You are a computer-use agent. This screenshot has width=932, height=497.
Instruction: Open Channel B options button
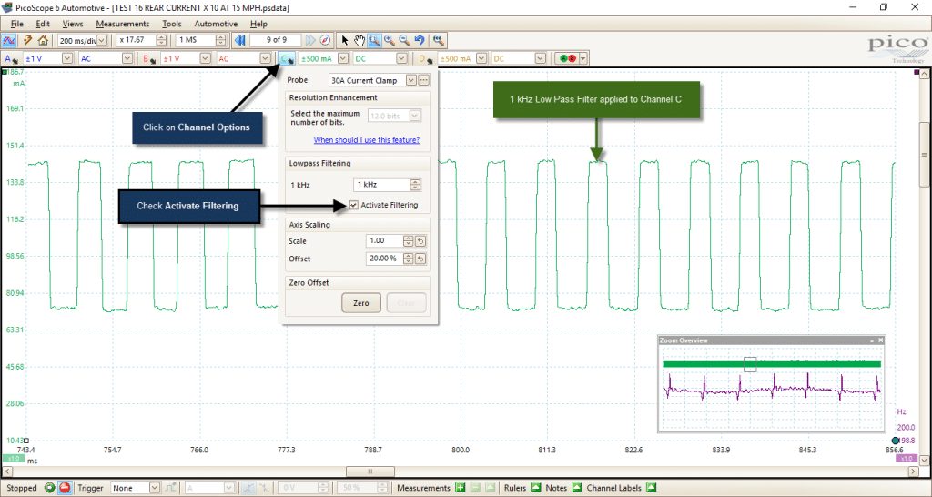click(x=148, y=59)
